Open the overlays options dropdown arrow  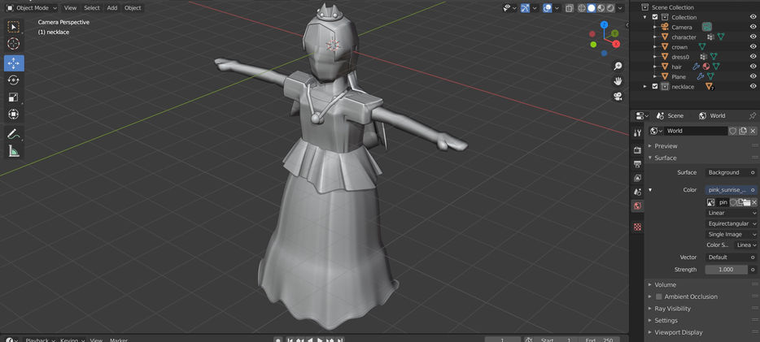click(557, 8)
